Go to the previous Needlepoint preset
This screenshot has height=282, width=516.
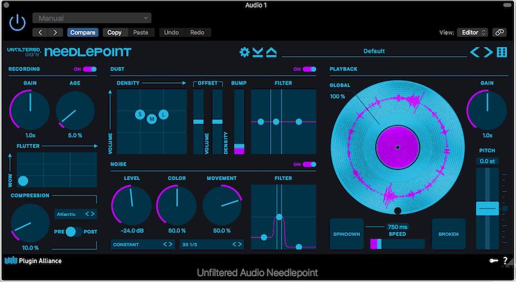474,52
